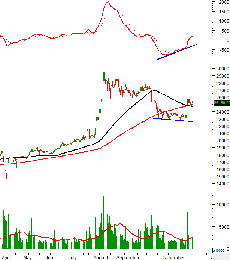Click the oscillator peak above 2000
230x260 pixels.
coord(108,2)
